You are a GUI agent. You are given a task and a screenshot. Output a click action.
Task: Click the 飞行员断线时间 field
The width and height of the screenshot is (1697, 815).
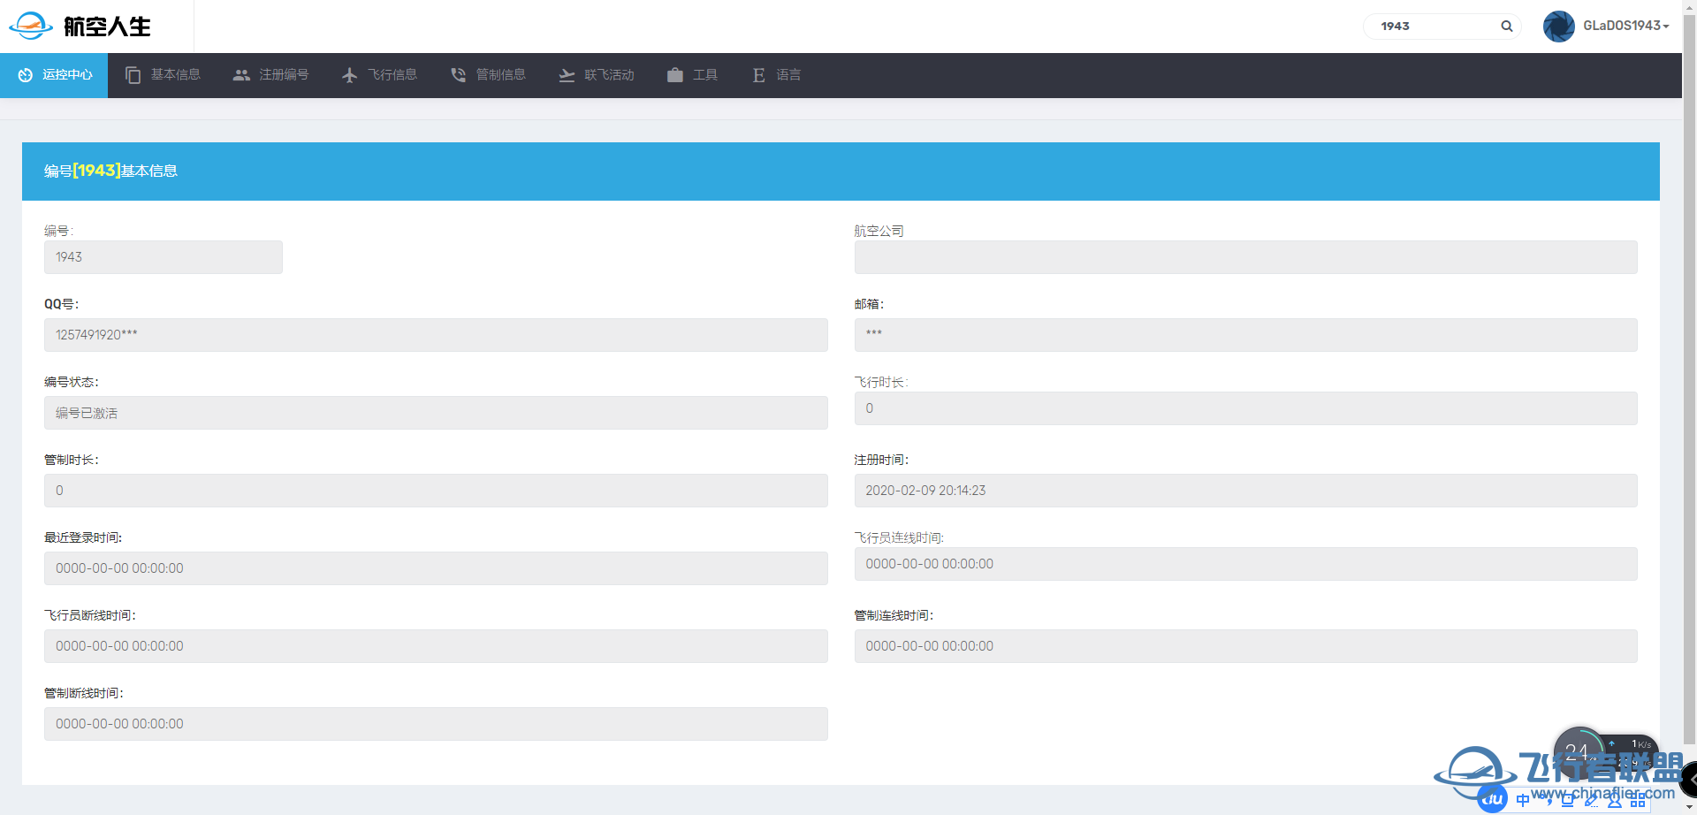pyautogui.click(x=436, y=646)
